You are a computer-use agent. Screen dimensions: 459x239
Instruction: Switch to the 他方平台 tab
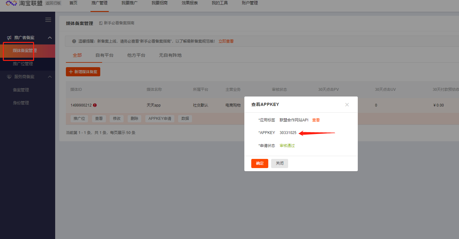click(136, 55)
